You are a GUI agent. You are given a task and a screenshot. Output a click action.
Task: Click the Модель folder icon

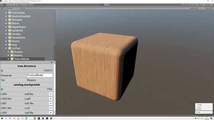pos(12,52)
